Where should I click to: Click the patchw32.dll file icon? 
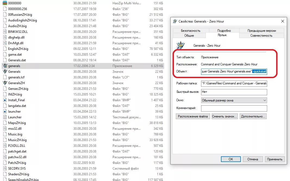5,157
